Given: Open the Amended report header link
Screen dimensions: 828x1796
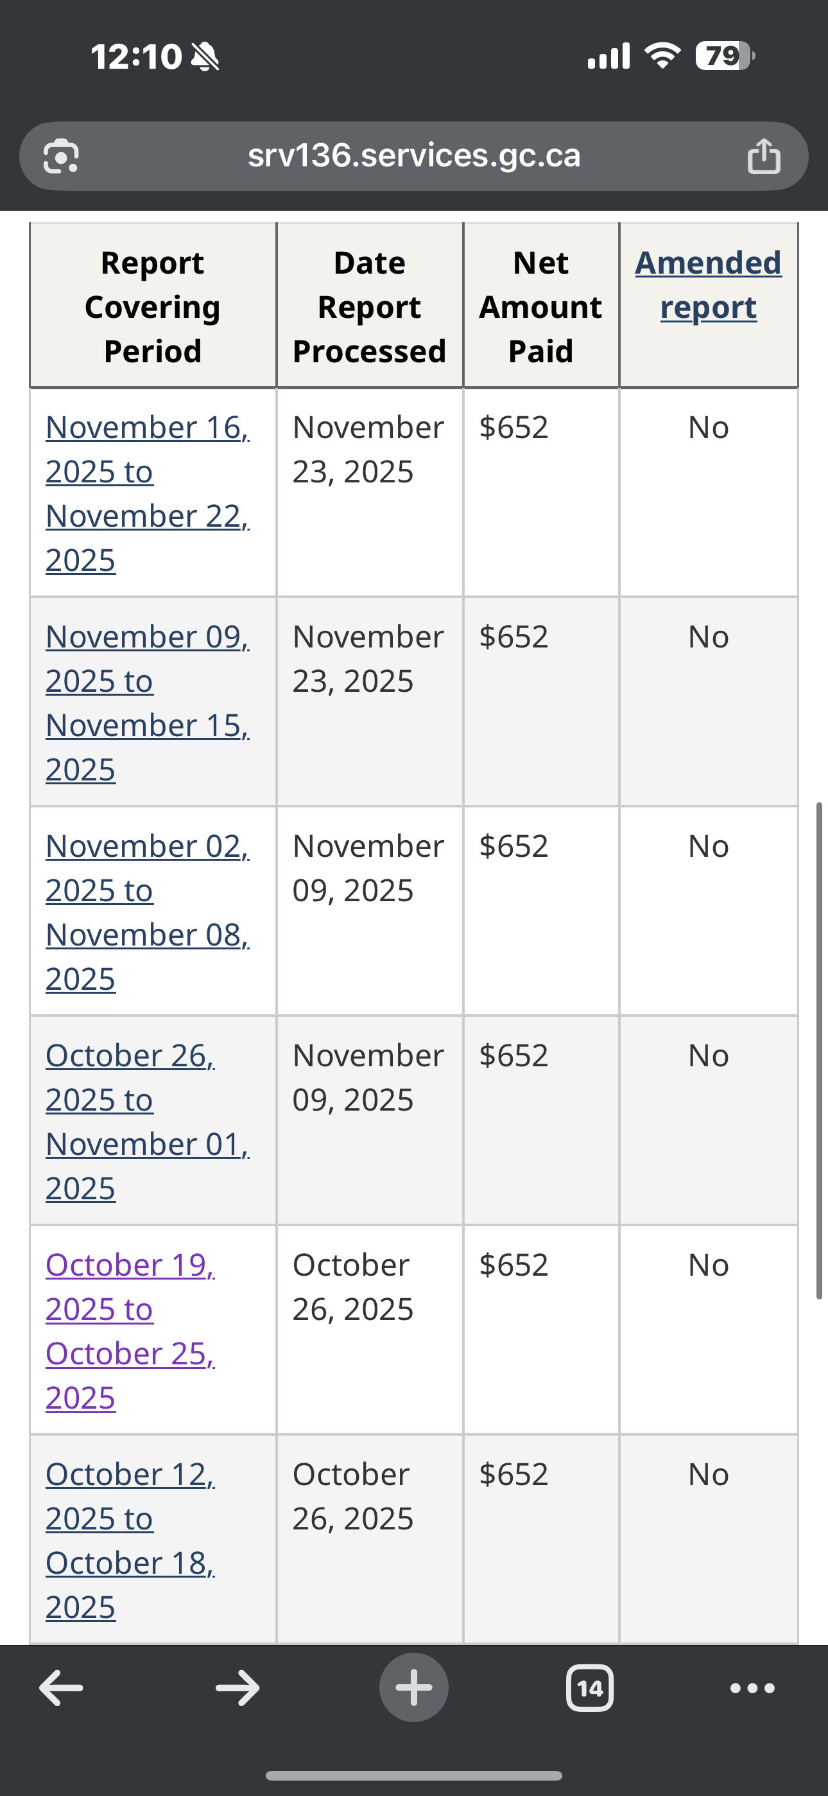Looking at the screenshot, I should [x=708, y=285].
